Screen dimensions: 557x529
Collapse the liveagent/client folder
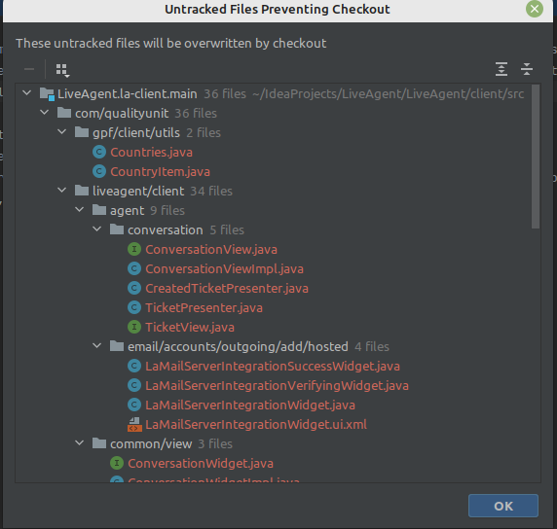pos(61,191)
